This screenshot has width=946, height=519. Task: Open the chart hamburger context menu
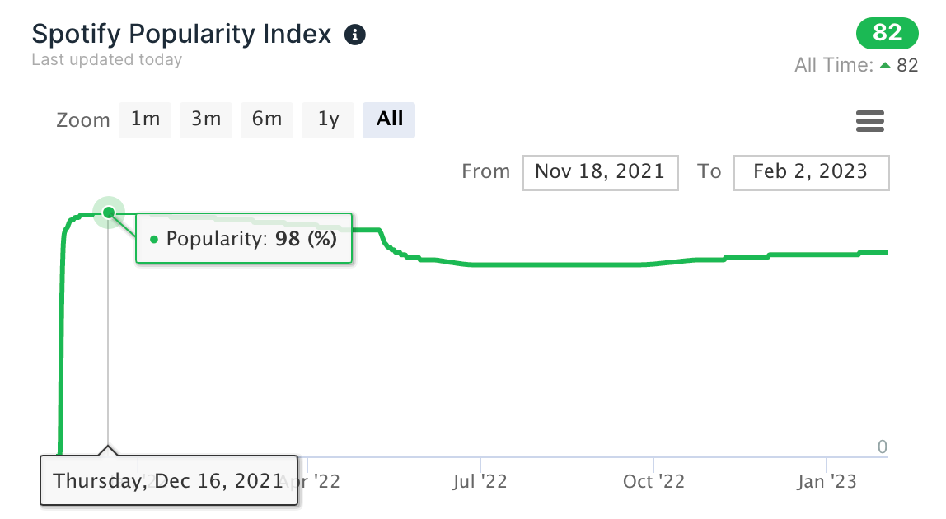tap(870, 121)
